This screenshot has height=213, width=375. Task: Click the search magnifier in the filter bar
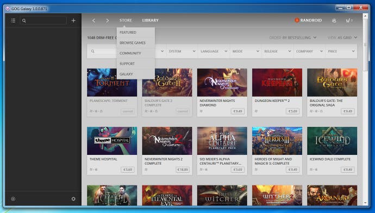point(93,51)
